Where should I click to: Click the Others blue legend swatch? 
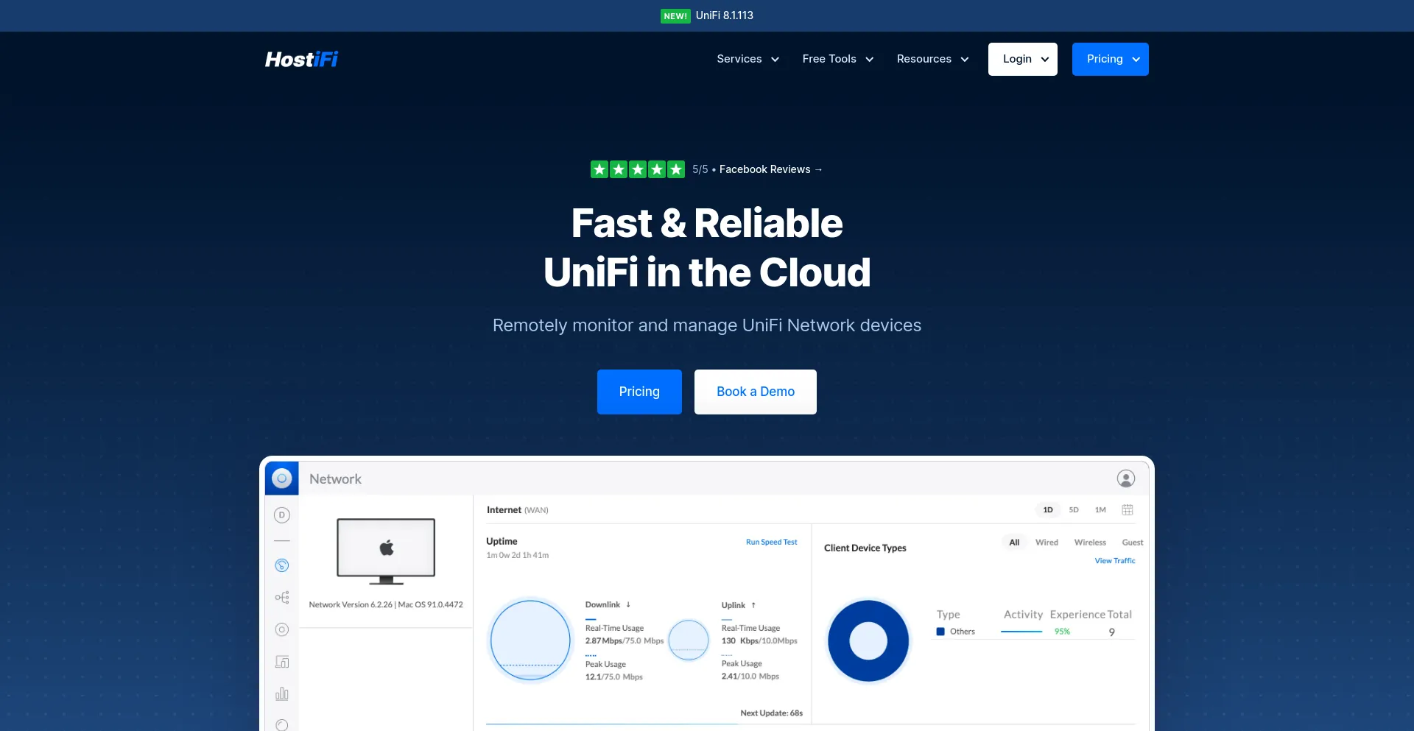pos(940,632)
